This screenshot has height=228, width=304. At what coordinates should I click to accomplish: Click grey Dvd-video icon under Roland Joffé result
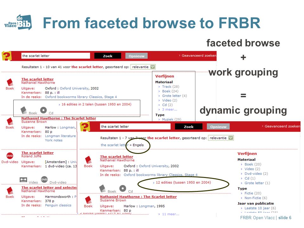(44, 180)
